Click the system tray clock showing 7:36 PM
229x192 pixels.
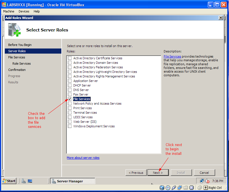[218, 181]
